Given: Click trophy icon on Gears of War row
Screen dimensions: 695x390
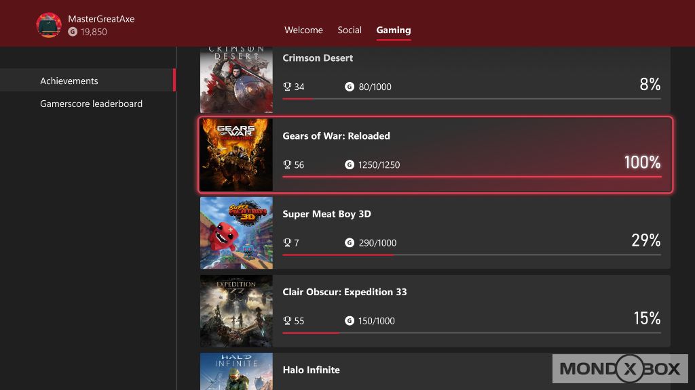Looking at the screenshot, I should pos(287,165).
